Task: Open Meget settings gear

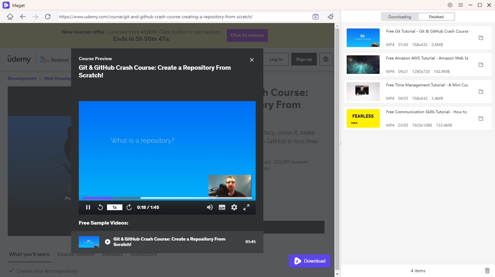Action: pos(450,5)
